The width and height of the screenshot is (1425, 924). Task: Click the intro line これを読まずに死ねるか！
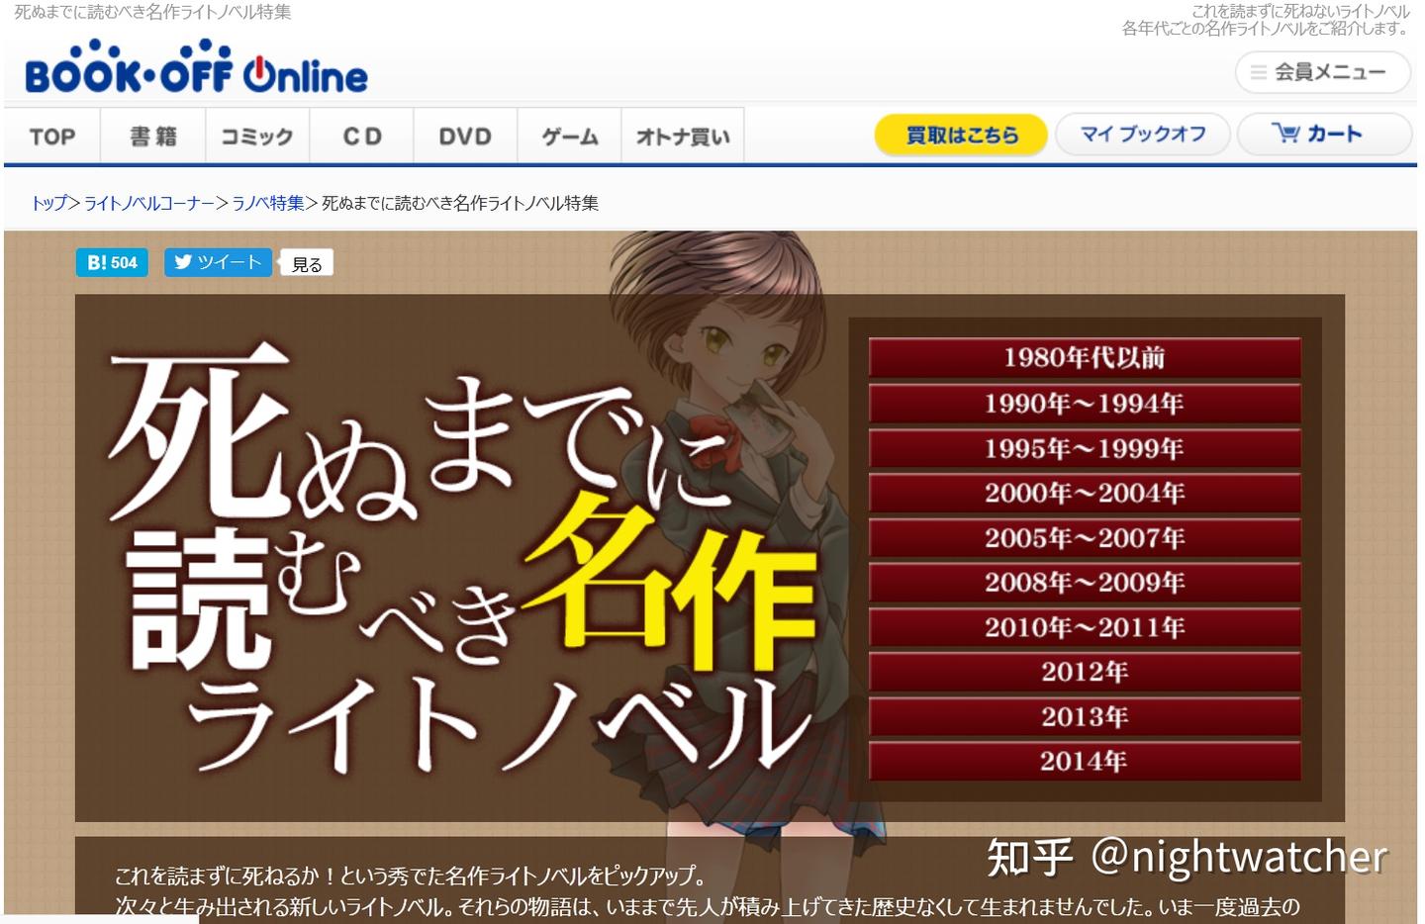point(226,876)
